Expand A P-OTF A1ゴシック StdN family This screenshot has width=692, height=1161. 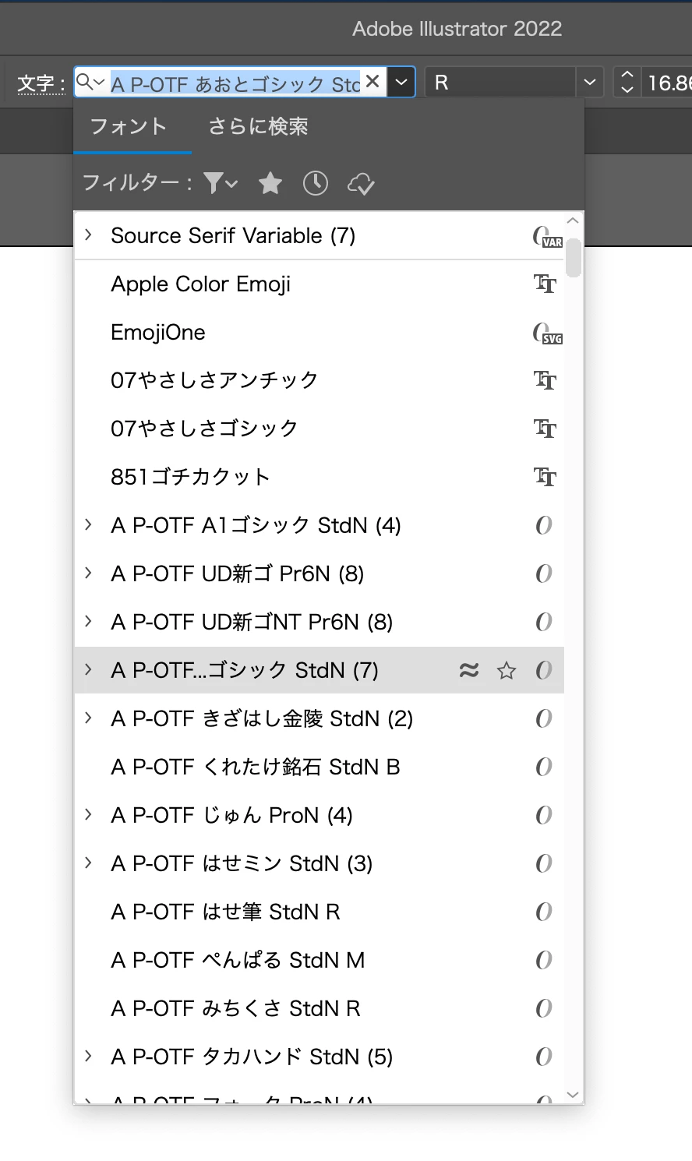point(88,524)
